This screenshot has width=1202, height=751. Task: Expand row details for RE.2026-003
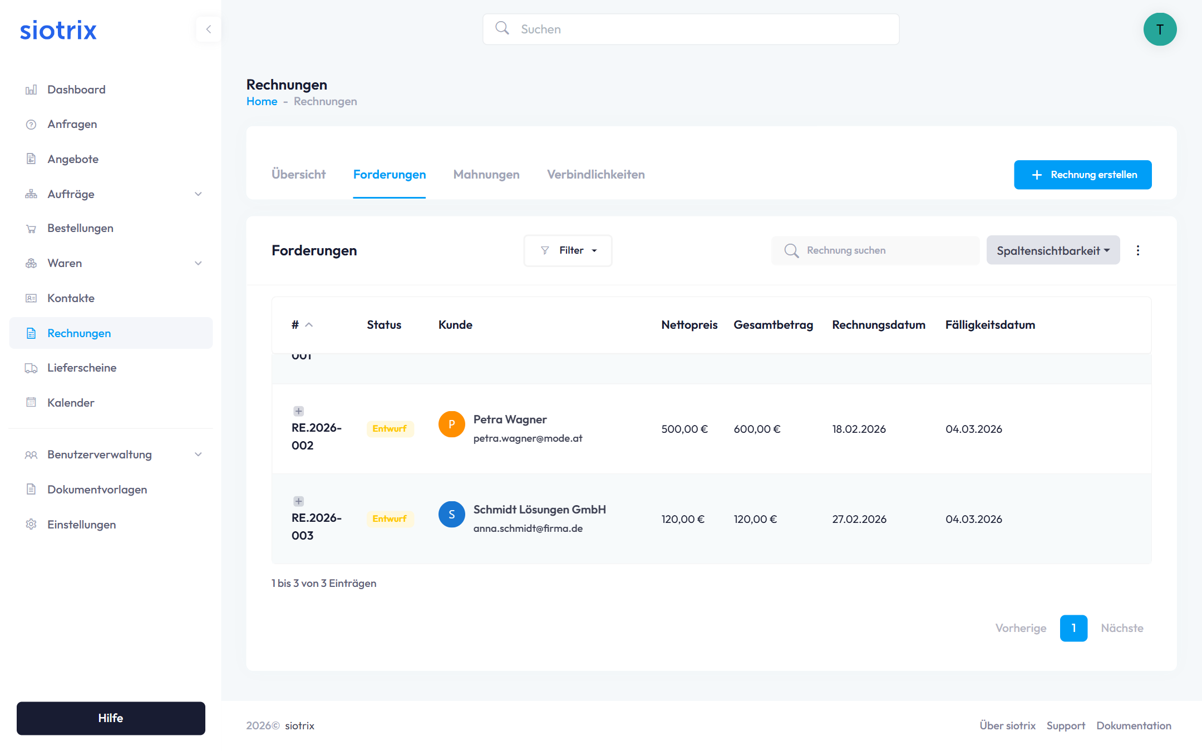click(299, 501)
